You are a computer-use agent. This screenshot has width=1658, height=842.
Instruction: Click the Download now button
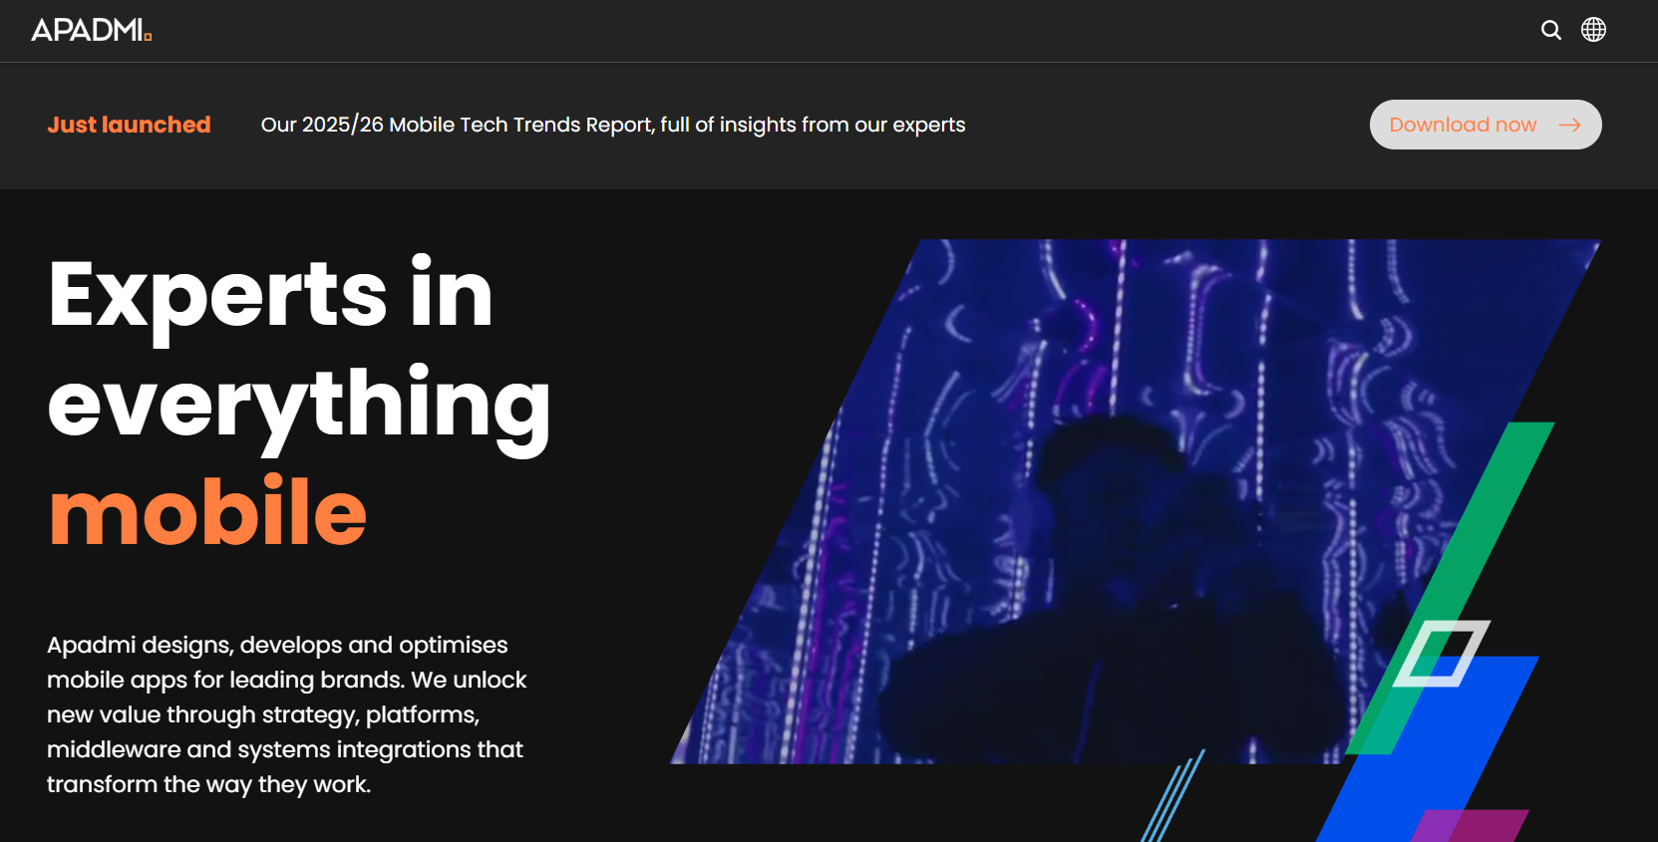1486,125
